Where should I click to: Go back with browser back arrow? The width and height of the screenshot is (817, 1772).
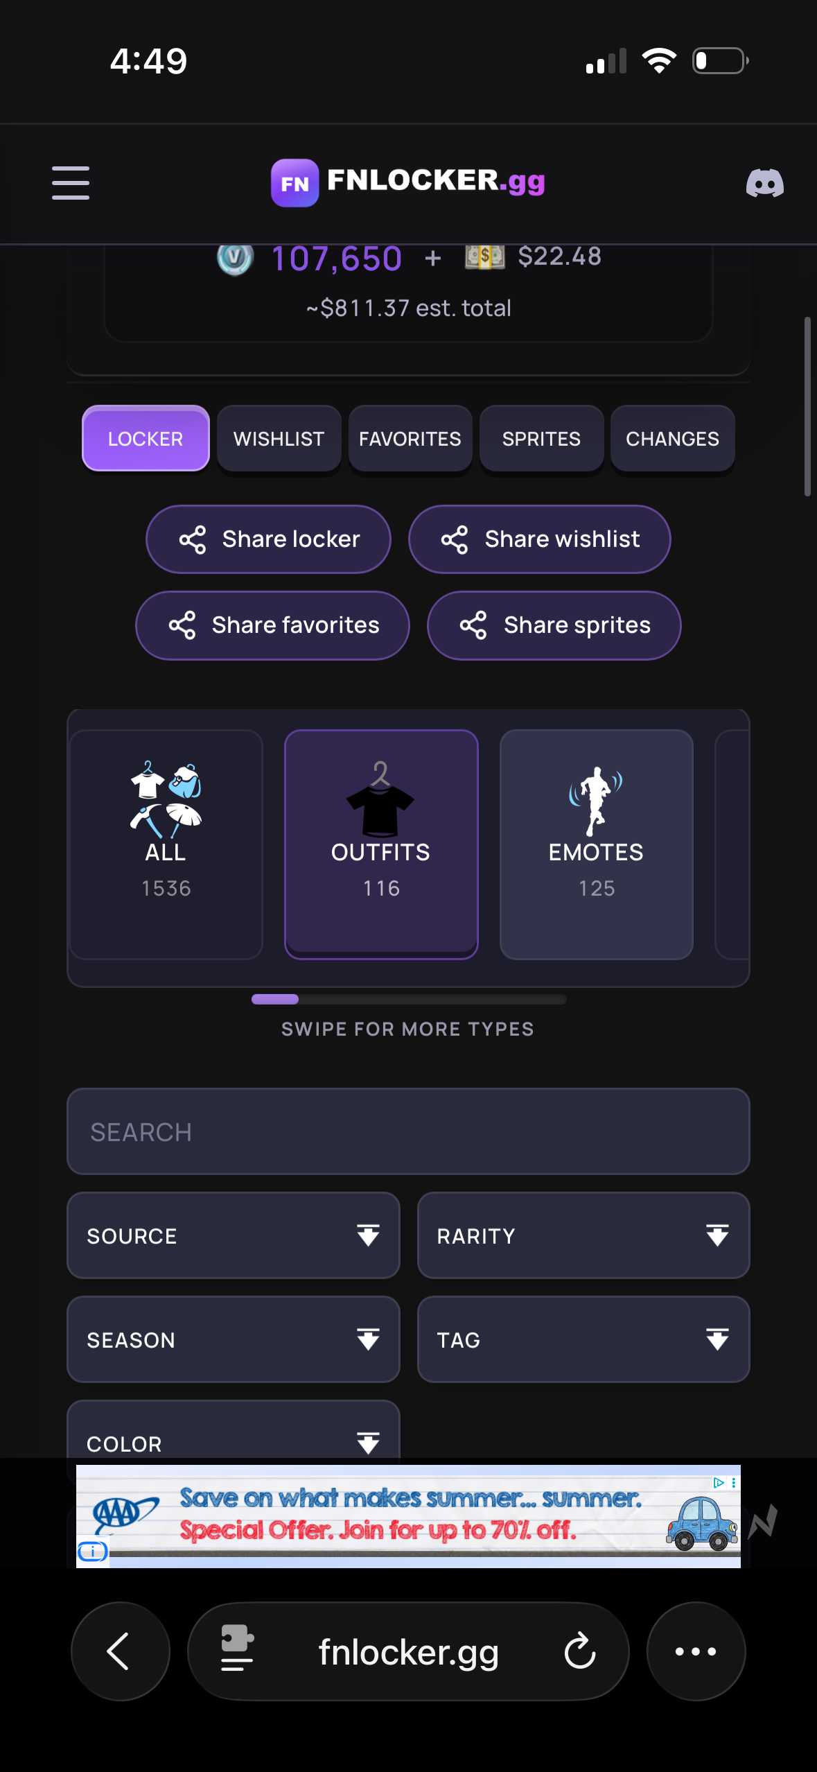click(x=120, y=1651)
